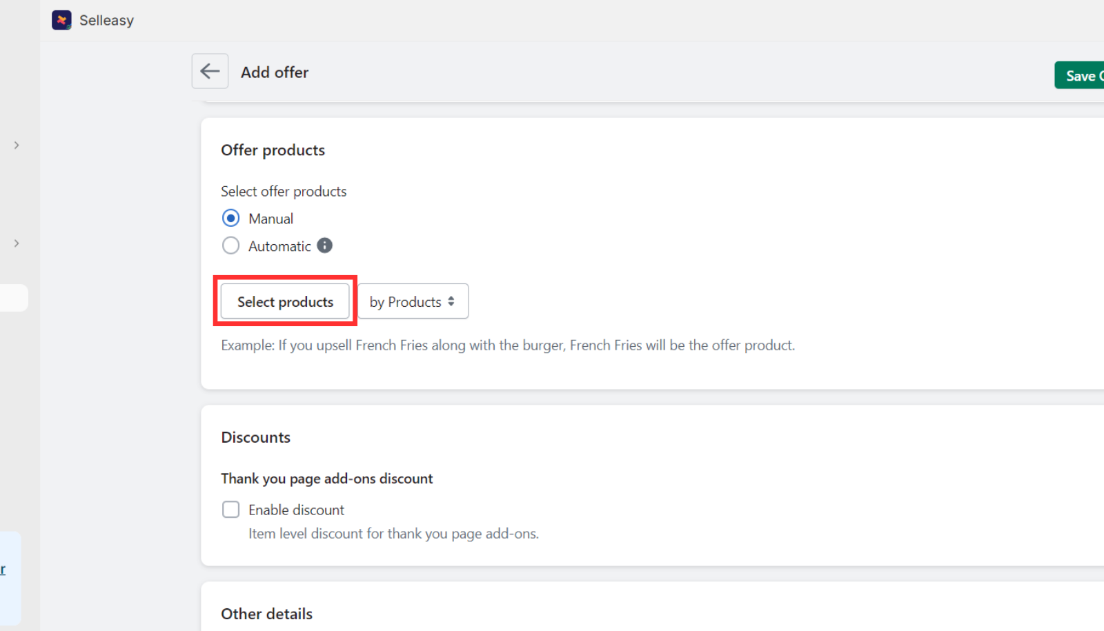Click the info icon next to Automatic
The image size is (1104, 631).
[325, 245]
